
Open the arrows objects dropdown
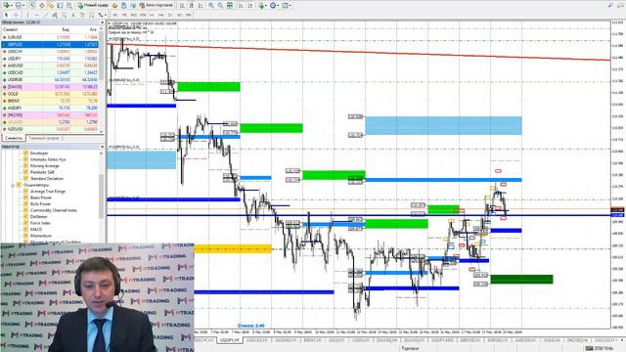pos(102,15)
